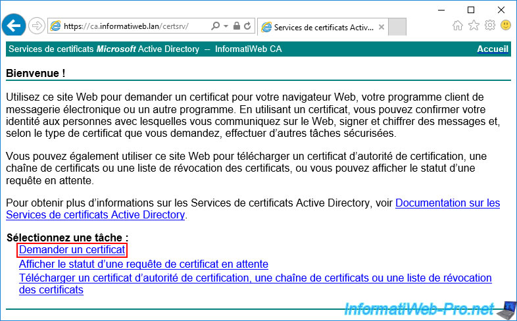
Task: Open the browser Home icon
Action: pos(458,25)
